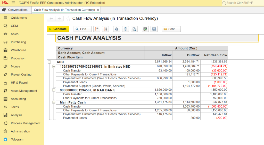Click the move/arrows cross toolbar icon

coord(126,29)
